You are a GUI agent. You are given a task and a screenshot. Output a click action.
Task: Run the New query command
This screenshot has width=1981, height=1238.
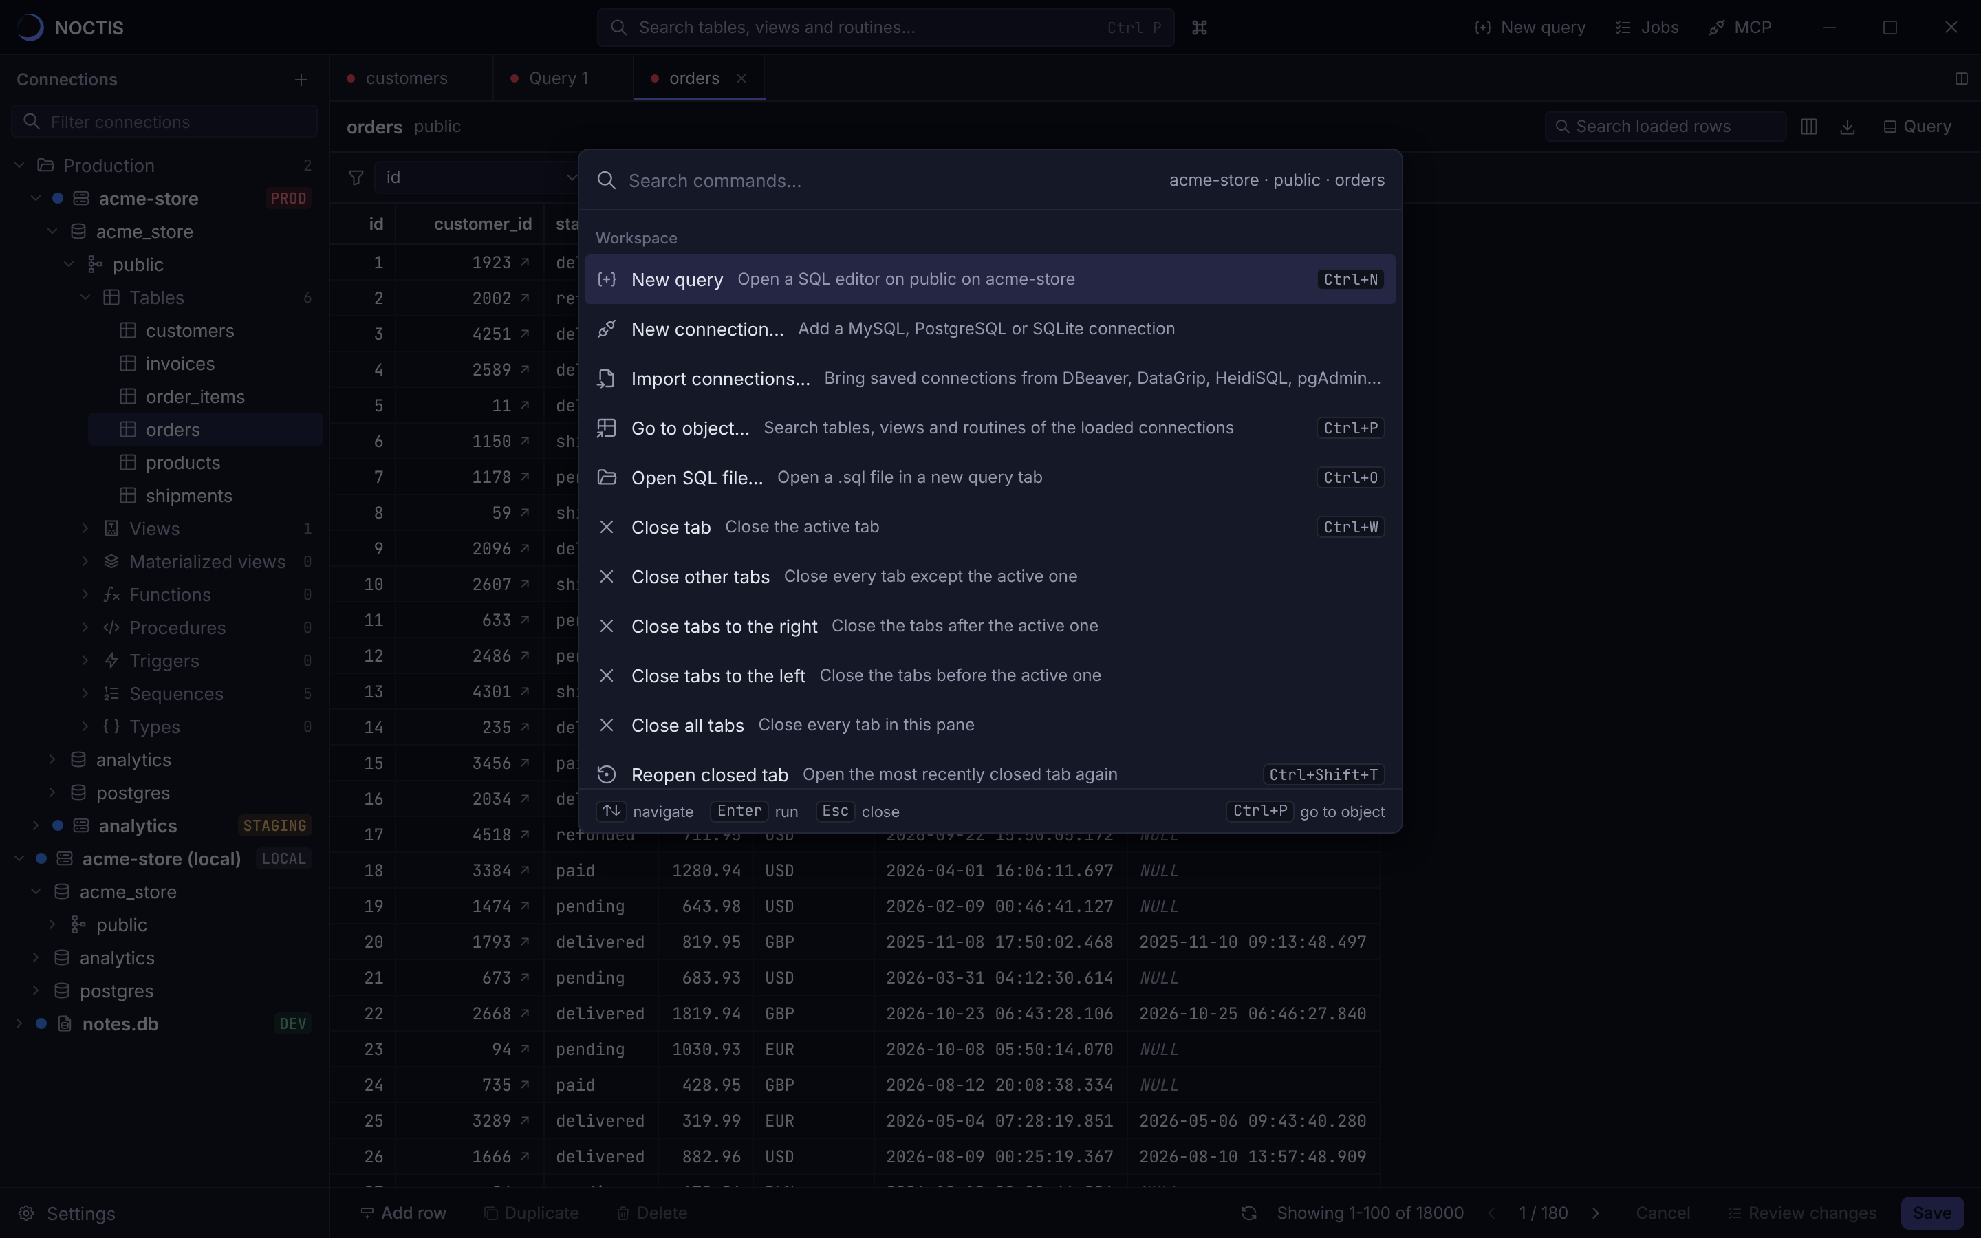click(990, 279)
